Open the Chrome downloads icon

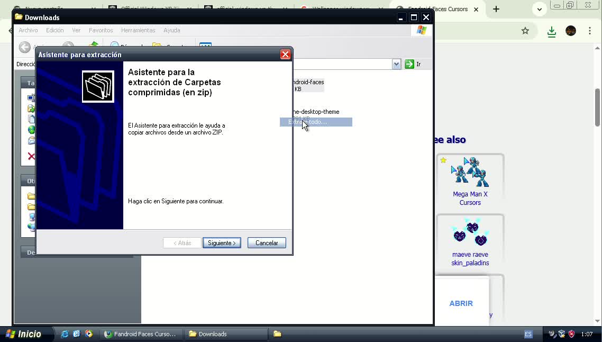pyautogui.click(x=551, y=31)
